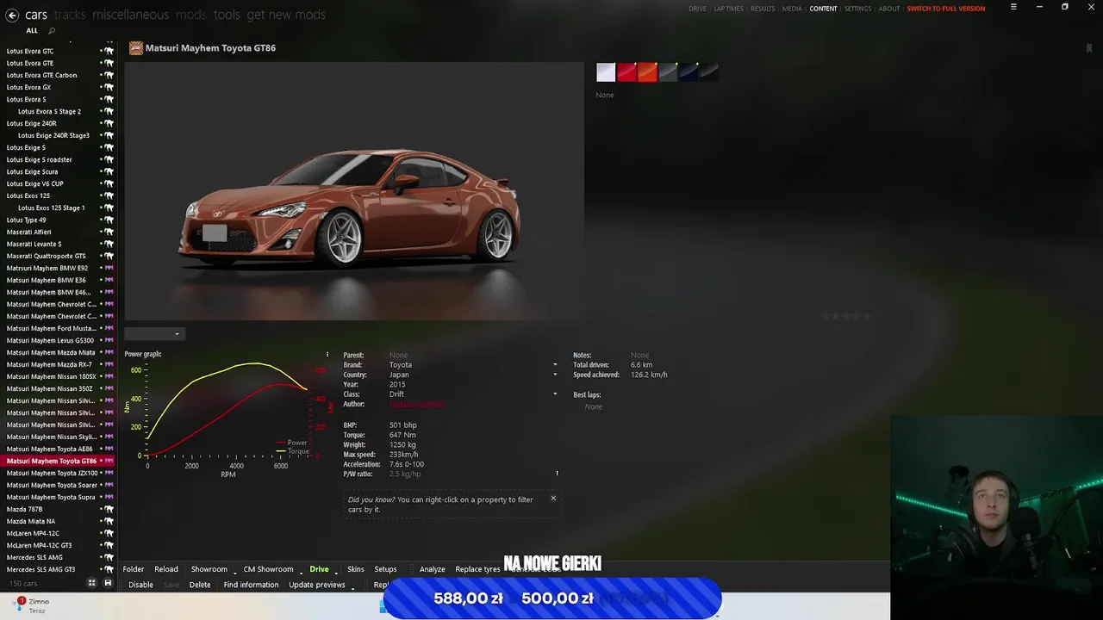Dismiss the Did you know tip
This screenshot has width=1103, height=620.
[x=553, y=498]
